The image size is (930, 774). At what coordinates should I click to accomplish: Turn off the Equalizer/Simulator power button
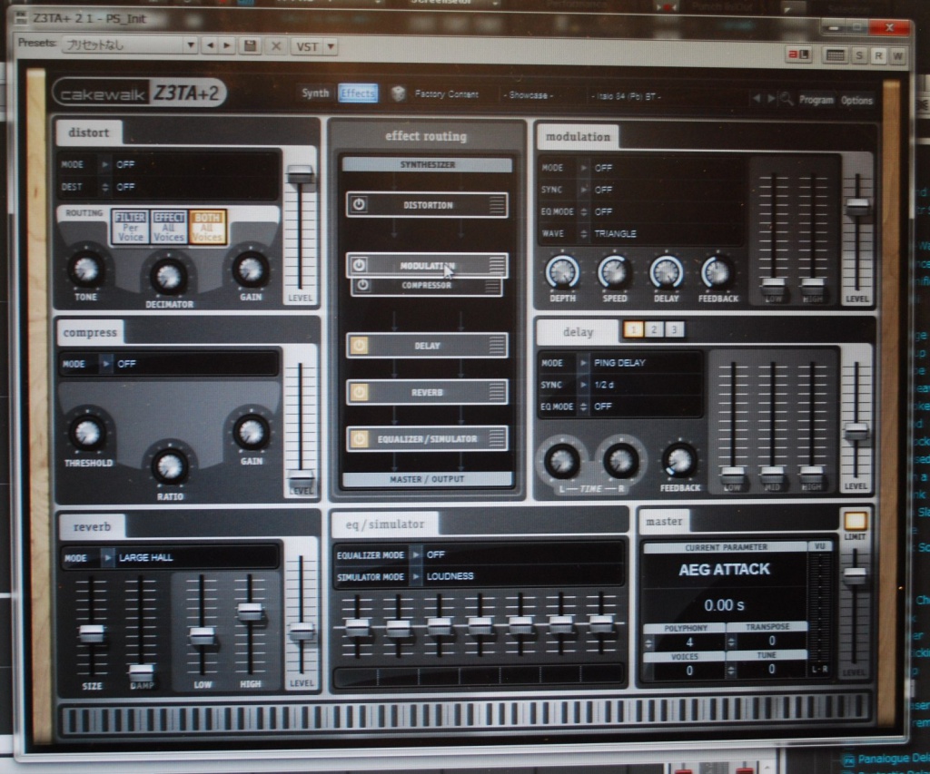coord(359,438)
